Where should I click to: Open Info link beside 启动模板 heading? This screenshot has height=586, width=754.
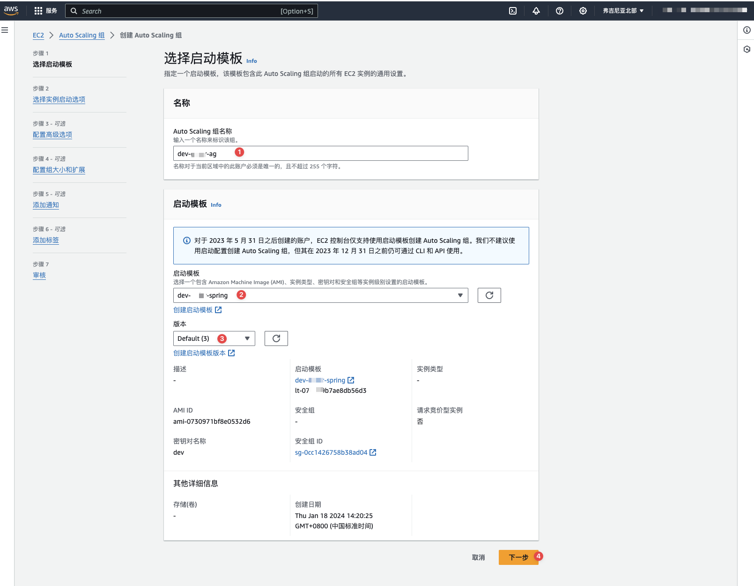[216, 205]
